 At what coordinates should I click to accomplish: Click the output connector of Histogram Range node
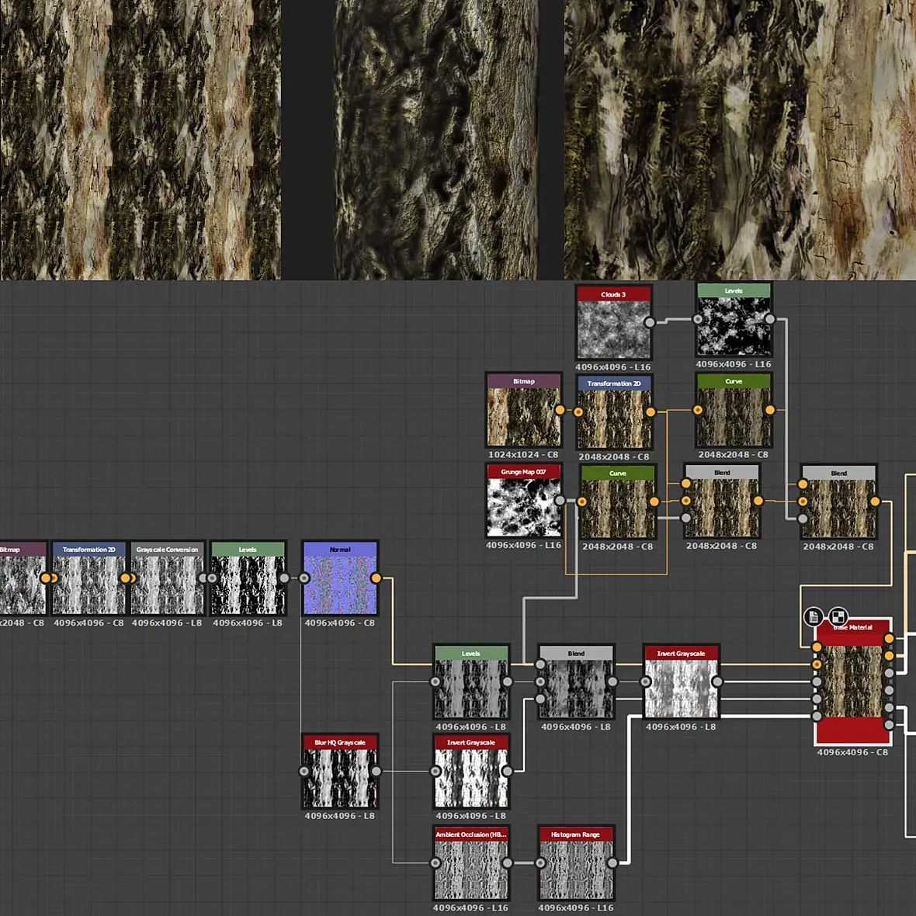(612, 863)
